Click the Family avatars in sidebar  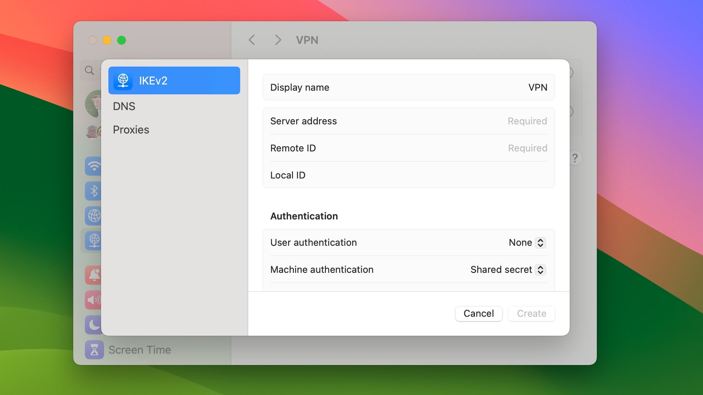tap(94, 132)
